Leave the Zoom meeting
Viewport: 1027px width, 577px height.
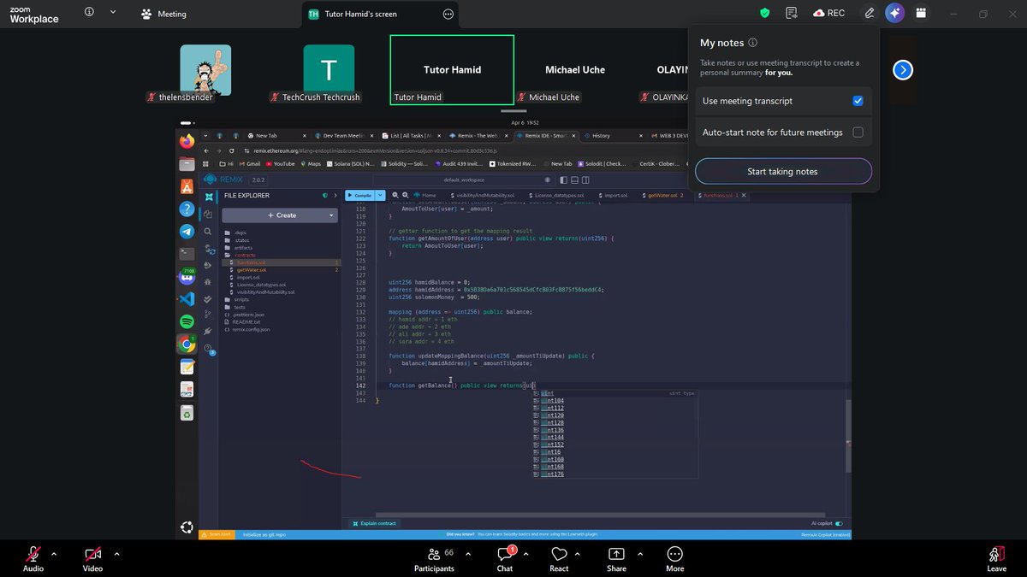[x=996, y=558]
